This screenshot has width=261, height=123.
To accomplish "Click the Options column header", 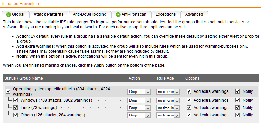I will pos(192,78).
